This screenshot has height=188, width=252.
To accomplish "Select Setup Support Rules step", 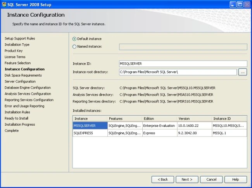I will tap(20, 39).
